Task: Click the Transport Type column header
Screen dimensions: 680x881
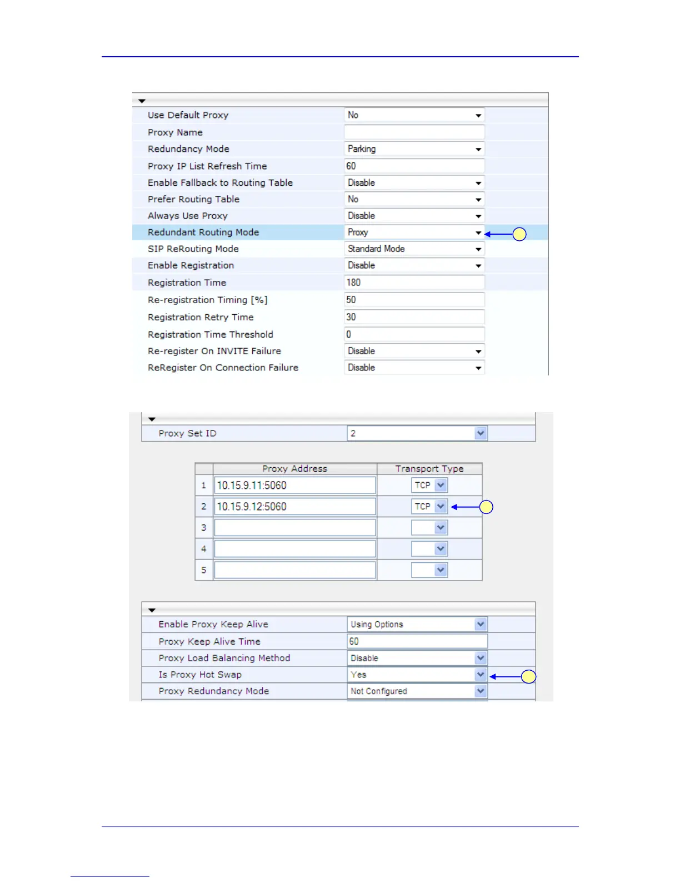Action: point(429,469)
